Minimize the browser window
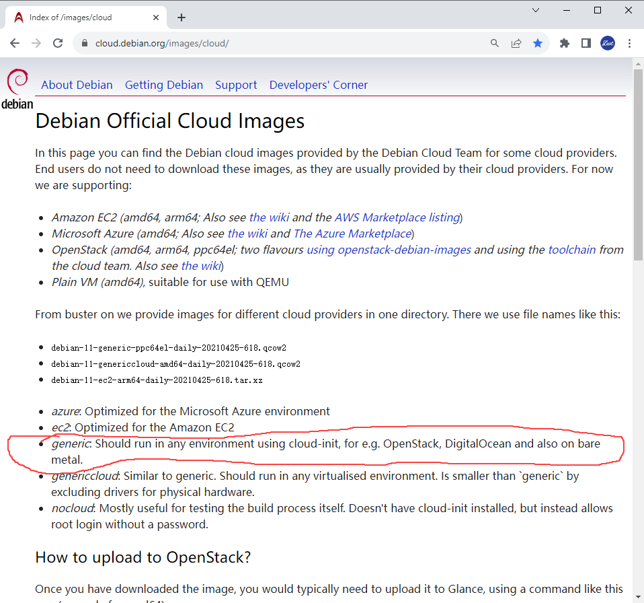Image resolution: width=644 pixels, height=603 pixels. pos(567,10)
